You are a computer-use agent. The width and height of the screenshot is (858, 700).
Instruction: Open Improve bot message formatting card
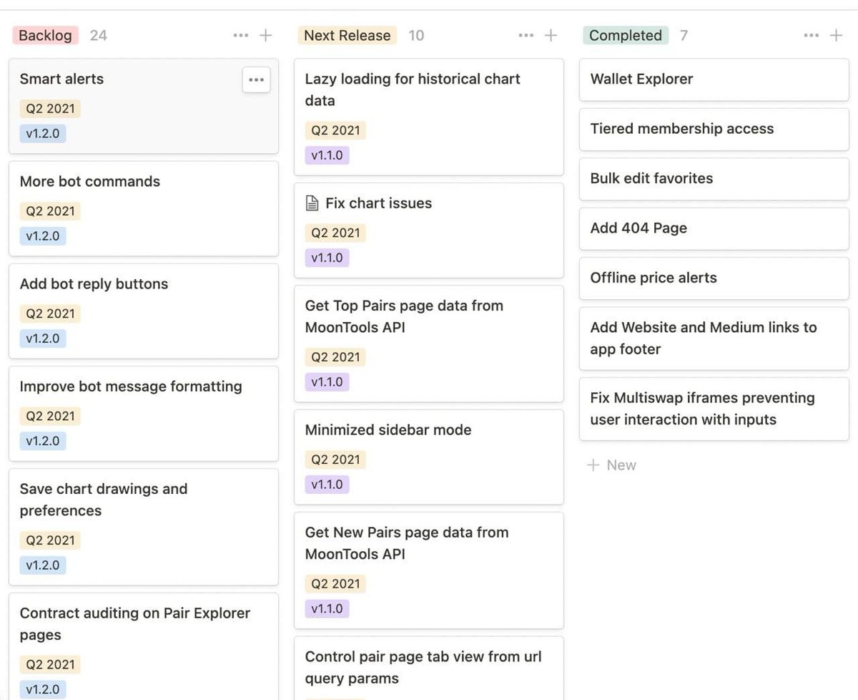click(144, 413)
